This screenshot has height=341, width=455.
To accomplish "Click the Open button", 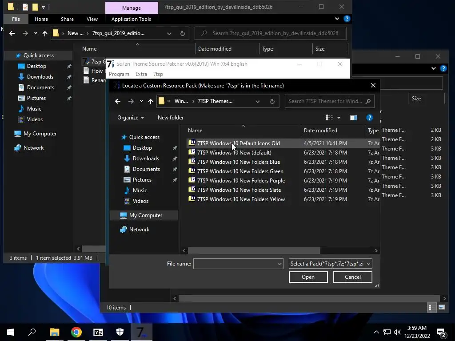I will pyautogui.click(x=308, y=277).
